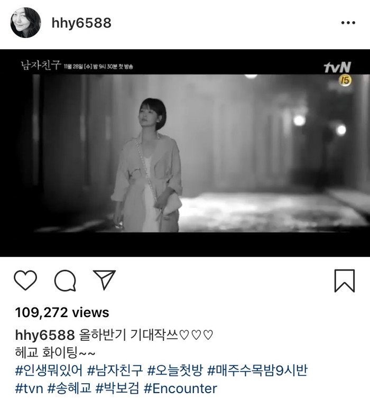
Task: Open hashtag #송혜교
Action: point(69,388)
